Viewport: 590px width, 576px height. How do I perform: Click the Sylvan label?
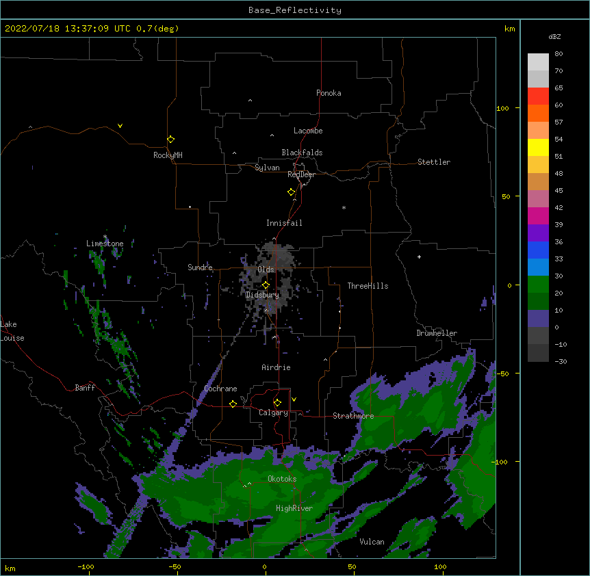coord(267,168)
